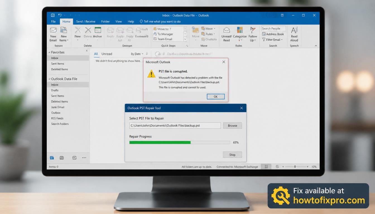Start Read Aloud speech
The image size is (375, 214).
(x=294, y=34)
